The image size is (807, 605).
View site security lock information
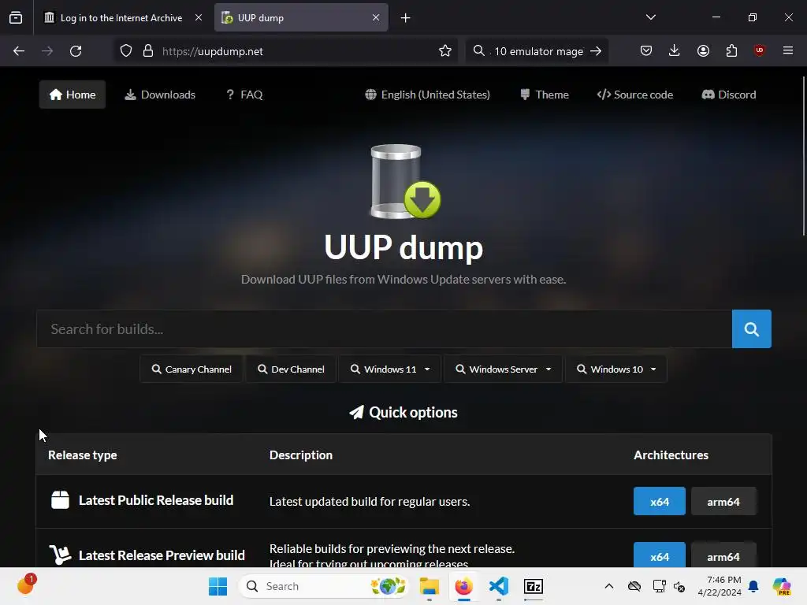click(x=148, y=51)
